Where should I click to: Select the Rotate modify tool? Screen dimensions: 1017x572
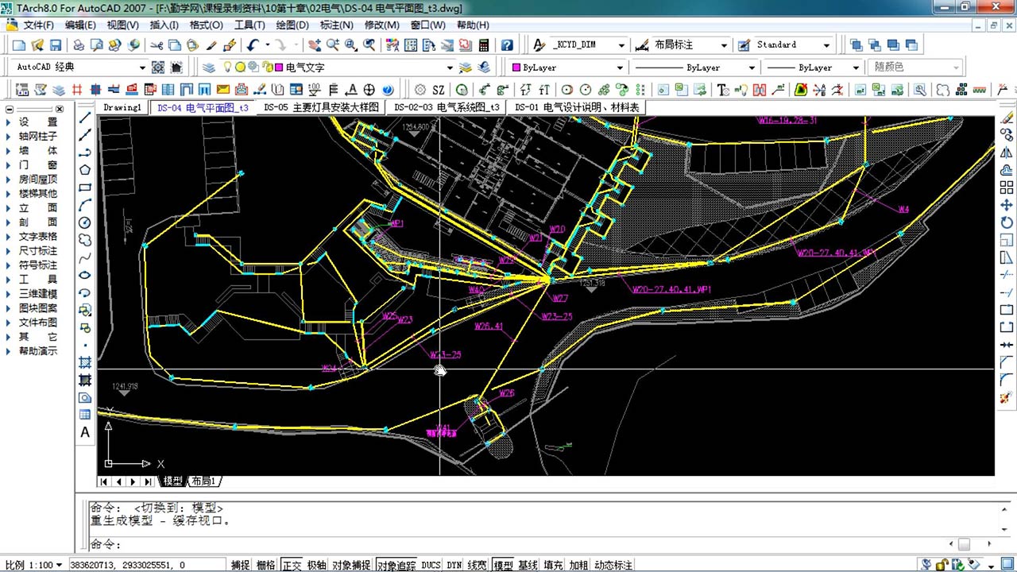click(1007, 222)
